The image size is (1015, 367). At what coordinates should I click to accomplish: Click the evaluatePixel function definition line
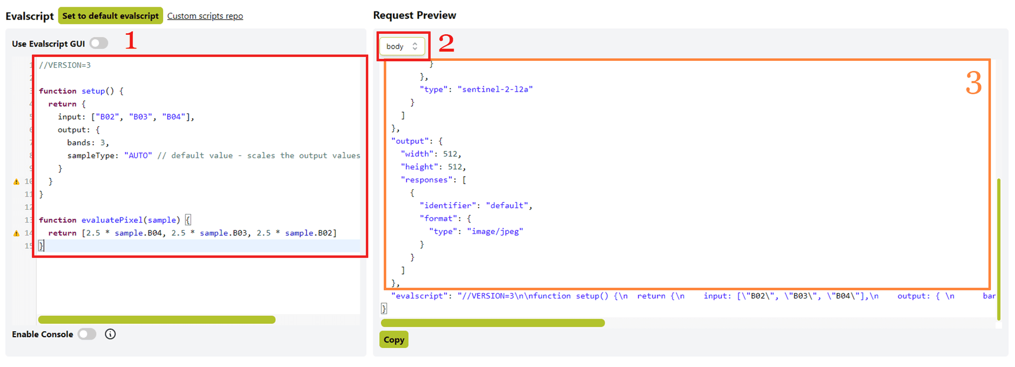(x=110, y=220)
